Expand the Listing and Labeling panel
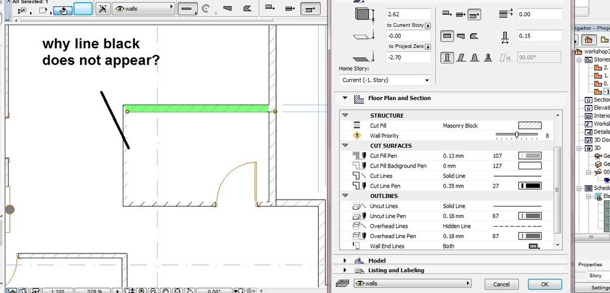This screenshot has width=610, height=293. (x=344, y=270)
